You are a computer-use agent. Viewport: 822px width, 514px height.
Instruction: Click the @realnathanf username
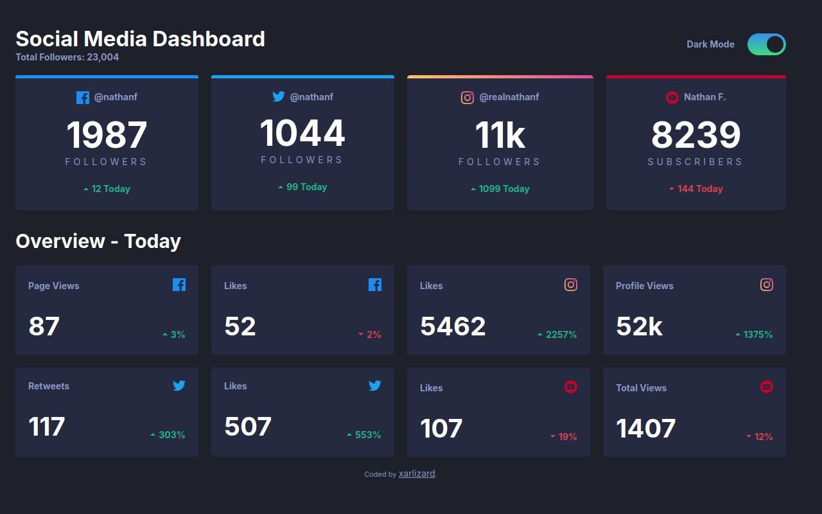[509, 97]
